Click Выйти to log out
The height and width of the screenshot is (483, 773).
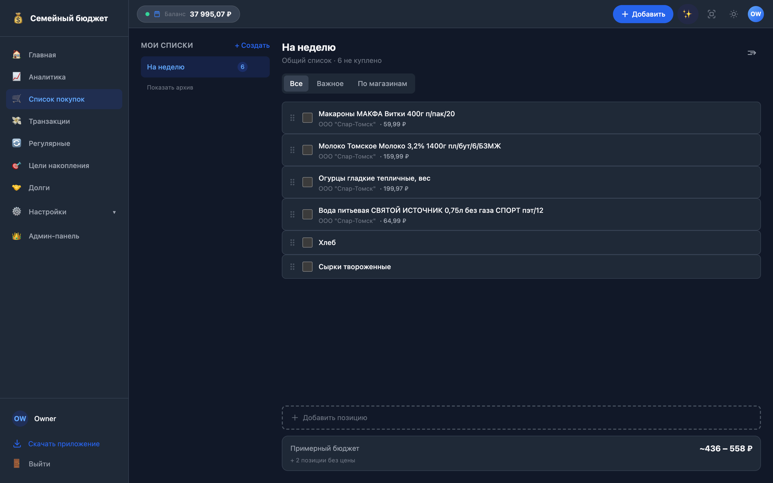(x=39, y=464)
